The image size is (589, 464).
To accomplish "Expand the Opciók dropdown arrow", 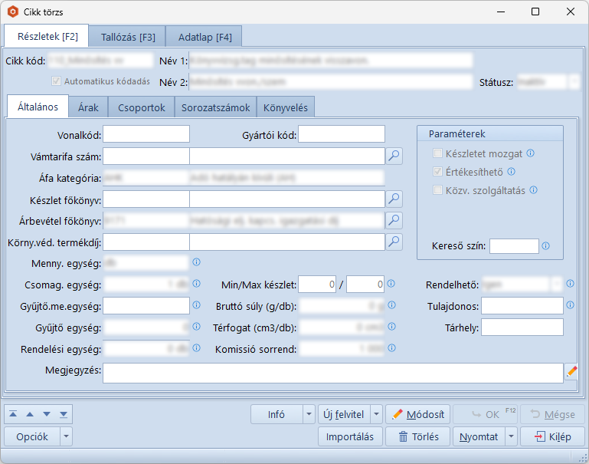I will (x=67, y=436).
